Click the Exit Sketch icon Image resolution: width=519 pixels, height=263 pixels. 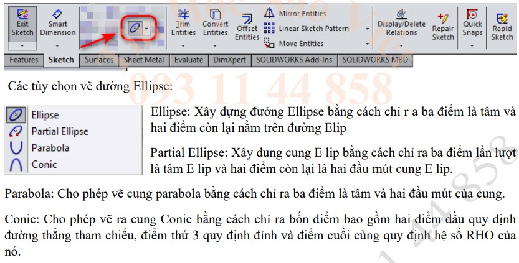coord(22,14)
